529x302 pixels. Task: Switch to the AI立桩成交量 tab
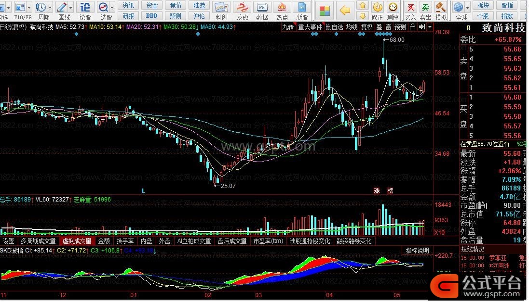194,241
